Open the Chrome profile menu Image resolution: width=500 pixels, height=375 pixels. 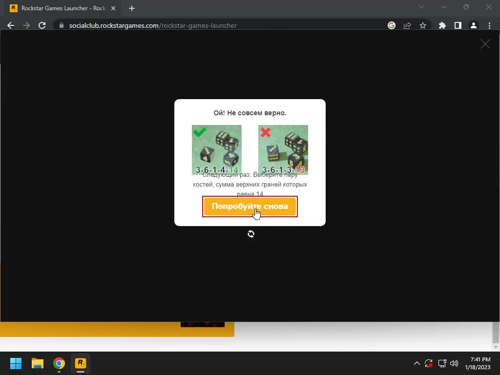pos(474,25)
